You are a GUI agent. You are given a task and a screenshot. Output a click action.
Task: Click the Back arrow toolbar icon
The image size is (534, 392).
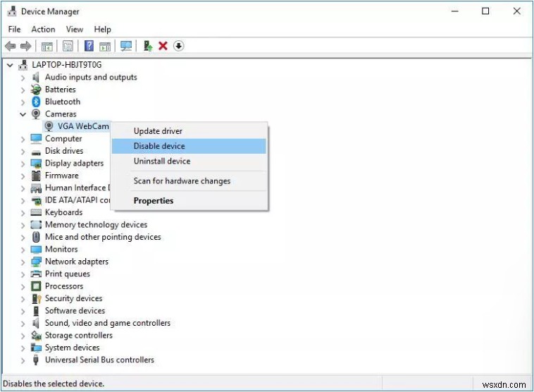pos(11,46)
